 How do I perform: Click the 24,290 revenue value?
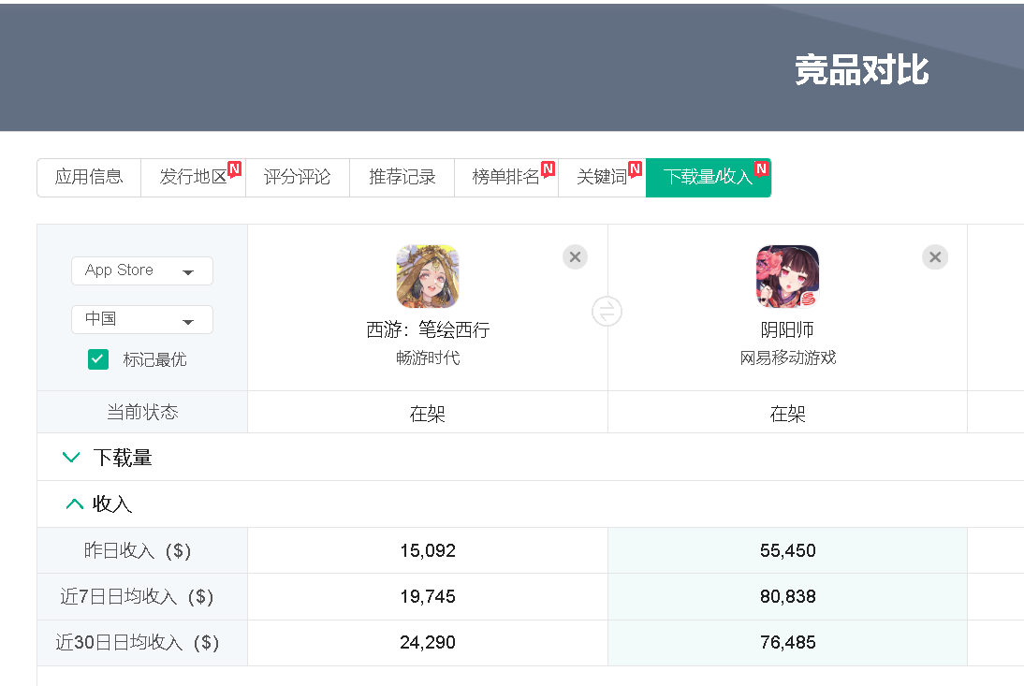point(428,642)
